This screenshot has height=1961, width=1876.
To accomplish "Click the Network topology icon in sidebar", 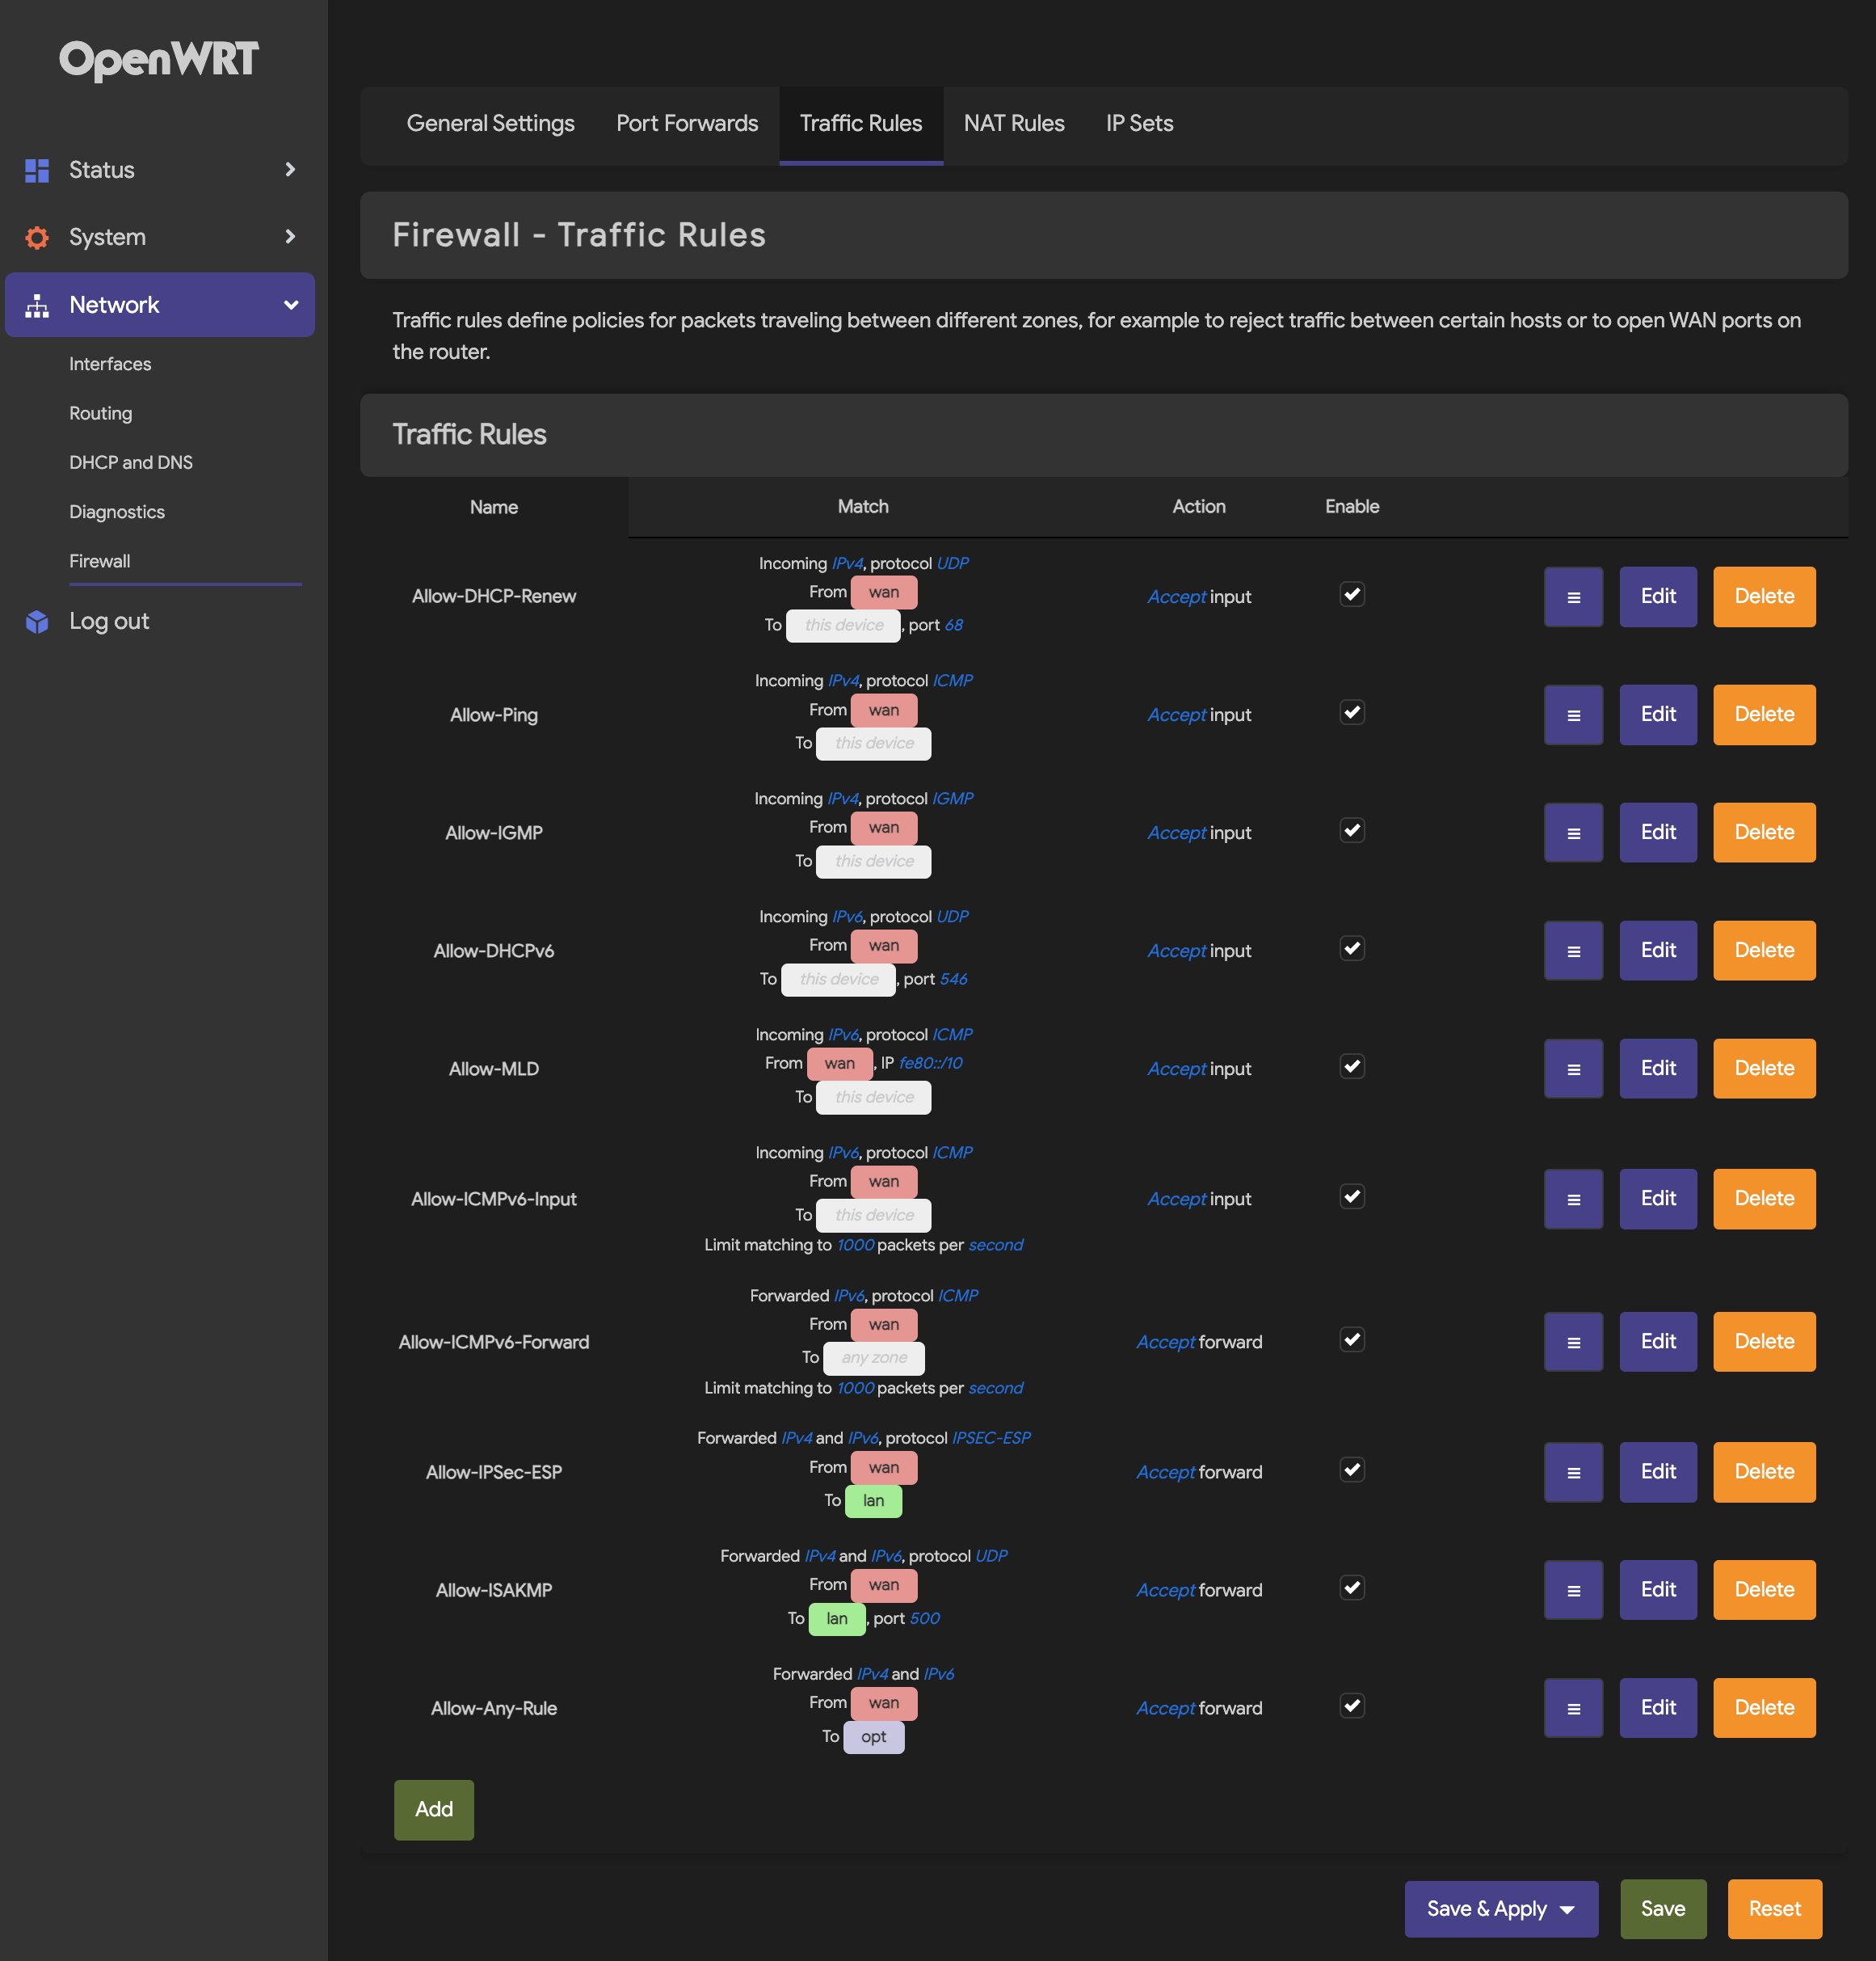I will 37,306.
